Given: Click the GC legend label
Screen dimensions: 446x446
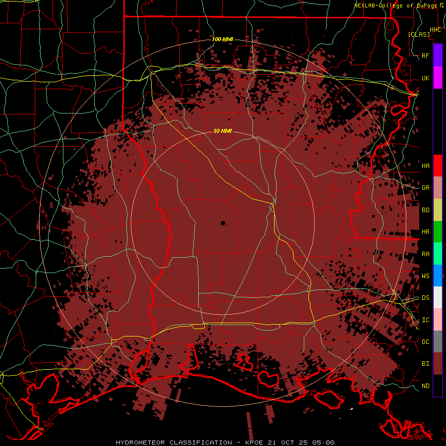Looking at the screenshot, I should click(426, 341).
